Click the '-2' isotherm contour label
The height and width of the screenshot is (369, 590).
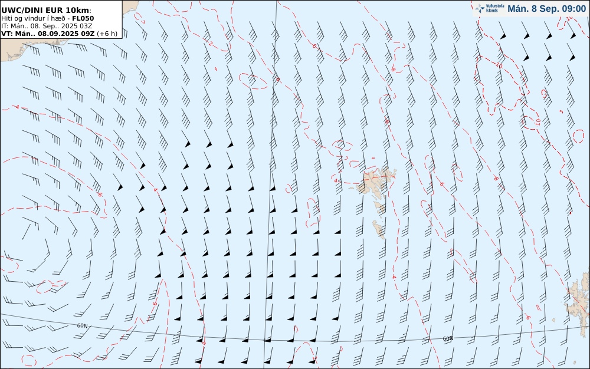(209, 44)
